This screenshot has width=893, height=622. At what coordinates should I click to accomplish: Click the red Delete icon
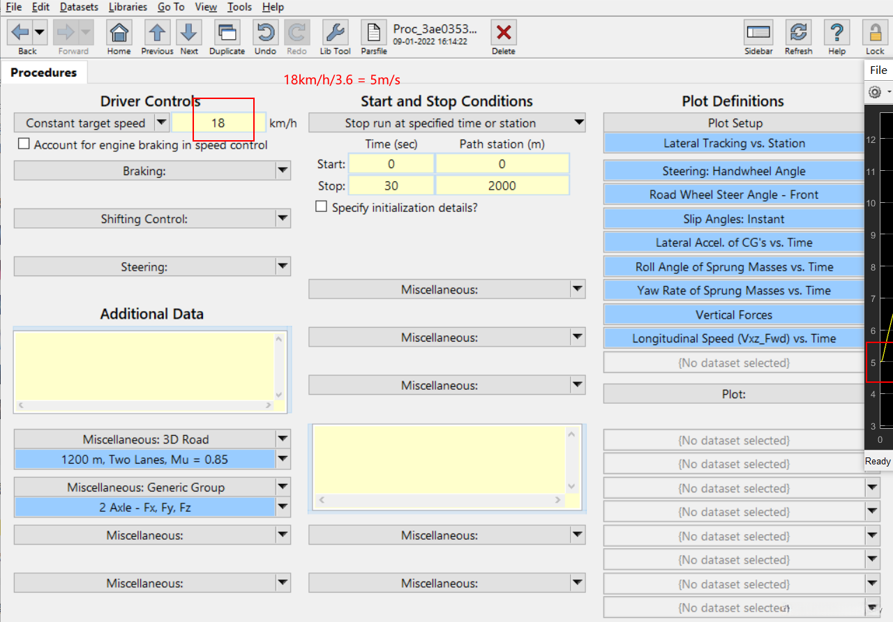[503, 33]
